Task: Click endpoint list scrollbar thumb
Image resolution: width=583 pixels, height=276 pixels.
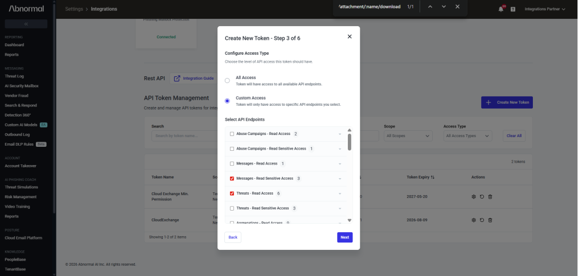Action: [x=350, y=142]
